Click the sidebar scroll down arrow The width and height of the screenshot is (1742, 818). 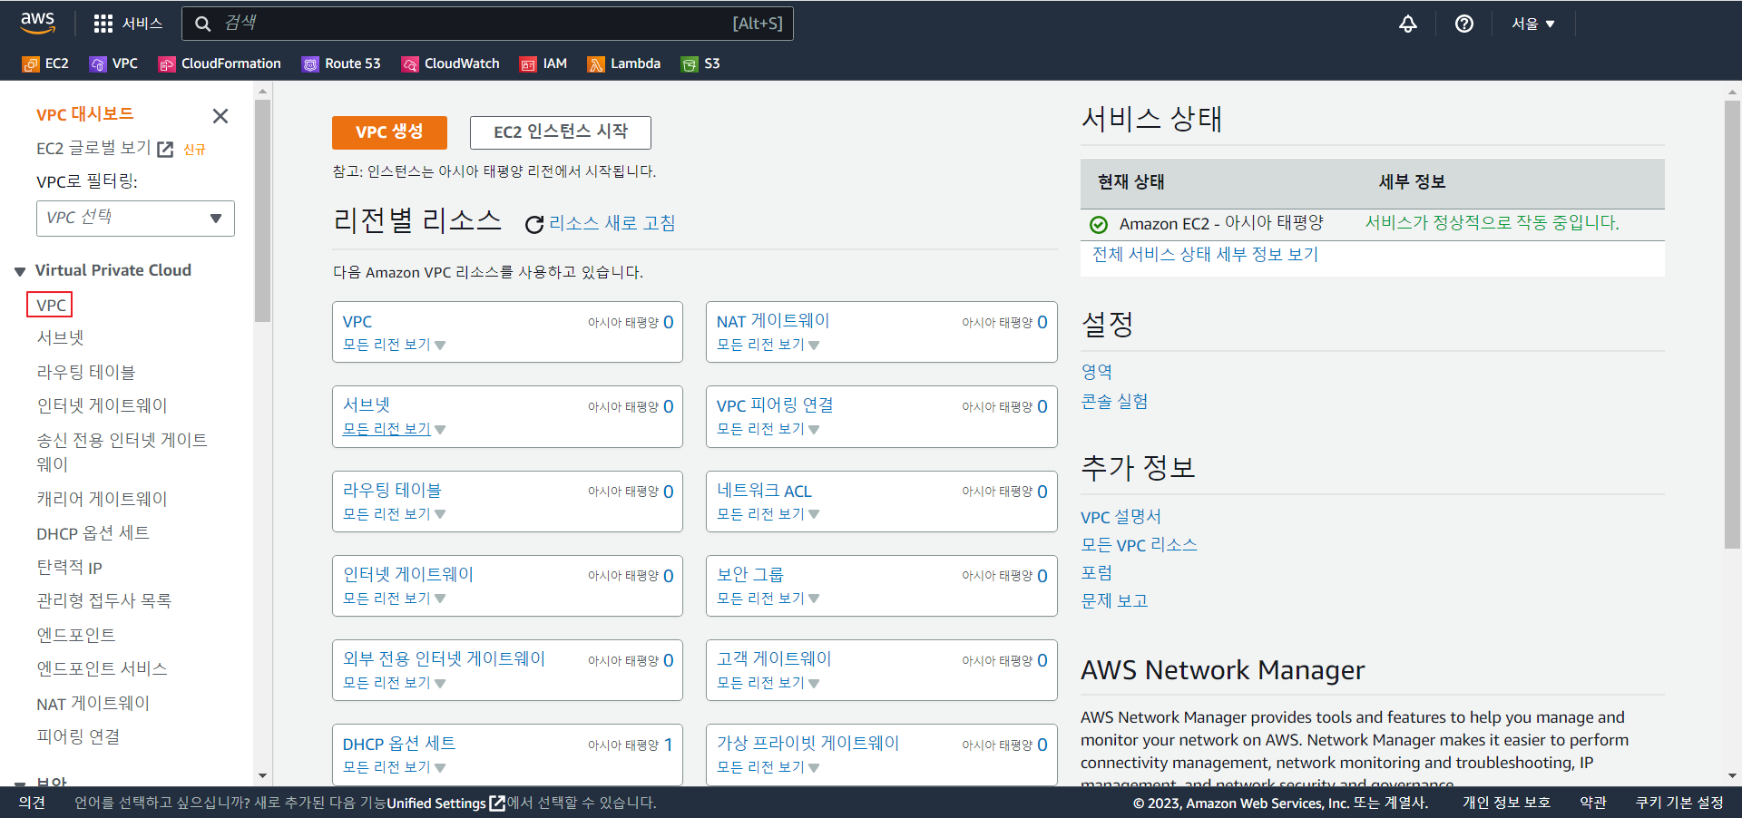263,776
